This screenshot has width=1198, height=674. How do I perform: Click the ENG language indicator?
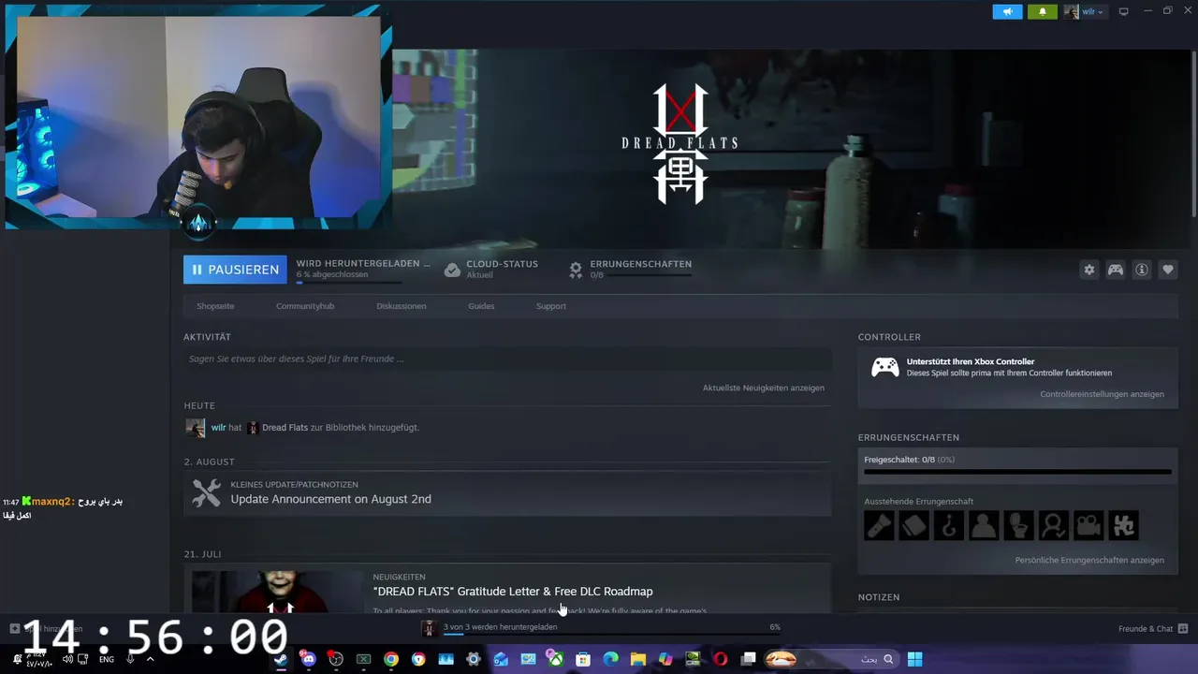click(107, 659)
